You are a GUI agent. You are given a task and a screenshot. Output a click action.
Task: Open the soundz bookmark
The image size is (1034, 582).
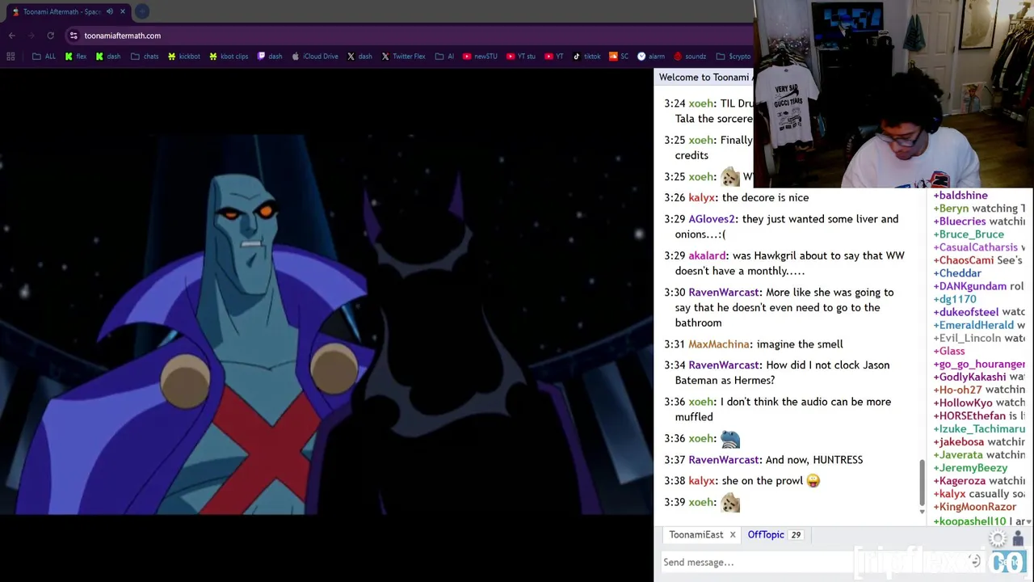690,57
